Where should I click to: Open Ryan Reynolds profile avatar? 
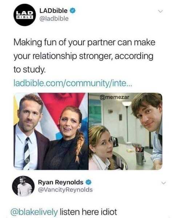[23, 186]
